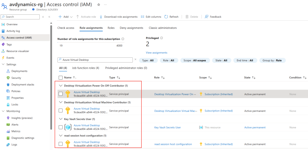Image resolution: width=308 pixels, height=150 pixels.
Task: Click Download role assignments
Action: tap(119, 17)
